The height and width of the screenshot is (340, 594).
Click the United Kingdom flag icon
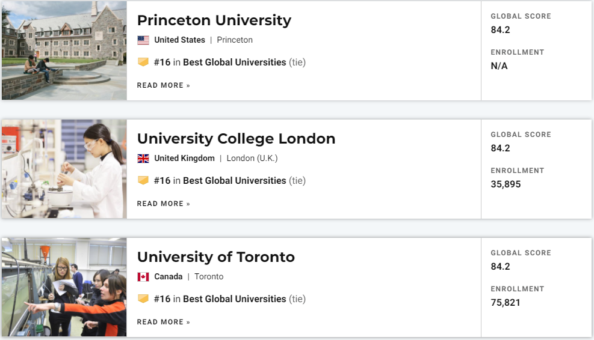click(143, 159)
